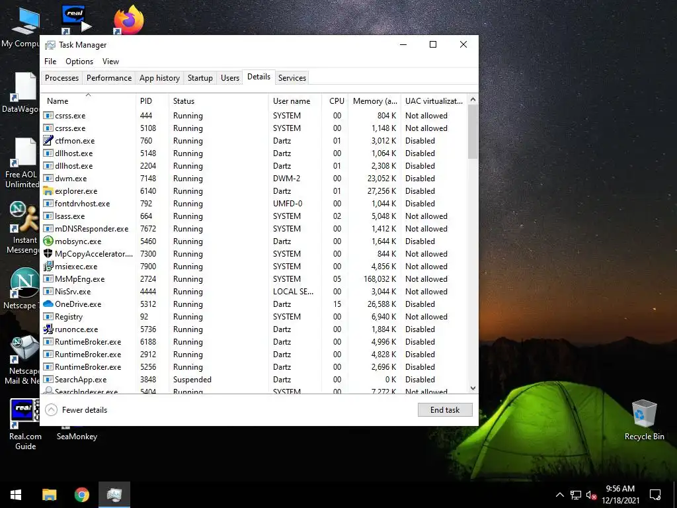Click the MpCopyAccelerator shield icon
Viewport: 677px width, 508px height.
click(x=48, y=253)
